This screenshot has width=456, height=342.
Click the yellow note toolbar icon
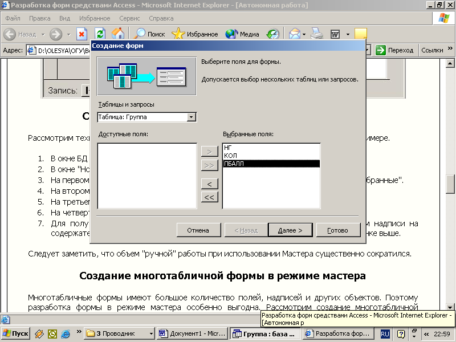(361, 34)
